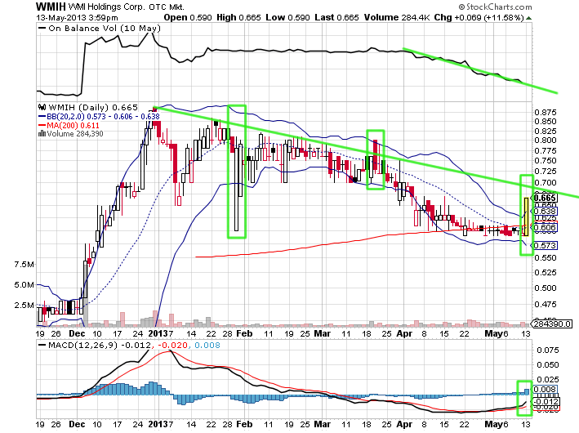Screen dimensions: 579x433
Task: Click the yellow May 13 candlestick
Action: (x=526, y=216)
